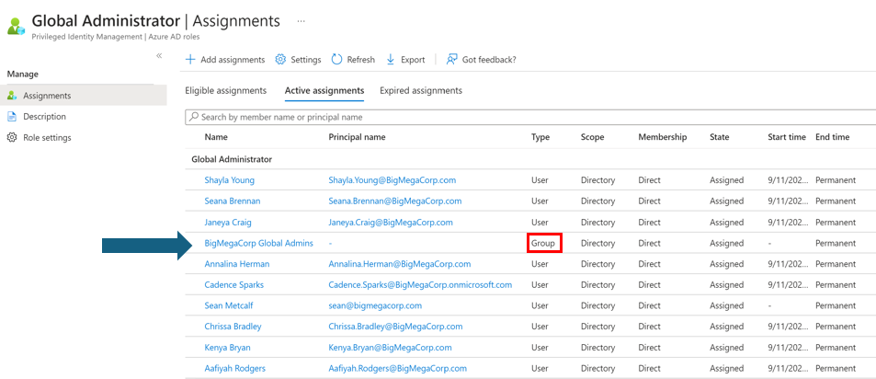This screenshot has width=876, height=379.
Task: Click the Role settings gear icon
Action: pyautogui.click(x=12, y=138)
